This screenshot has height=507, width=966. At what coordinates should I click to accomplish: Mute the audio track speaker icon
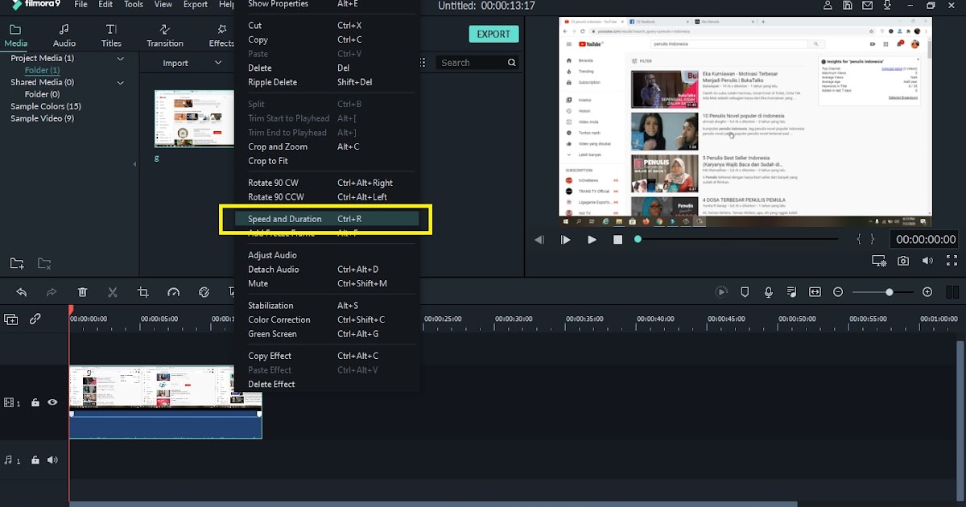(52, 460)
